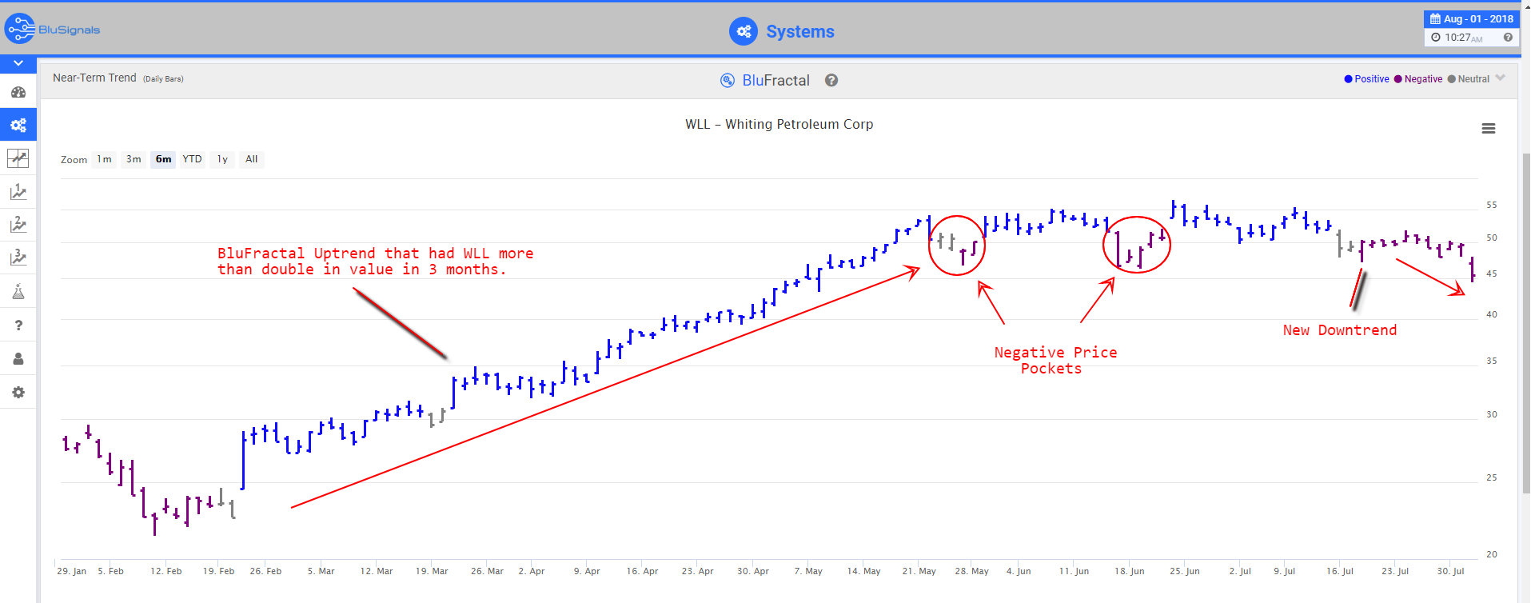Viewport: 1531px width, 603px height.
Task: Switch zoom range to YTD
Action: [192, 159]
